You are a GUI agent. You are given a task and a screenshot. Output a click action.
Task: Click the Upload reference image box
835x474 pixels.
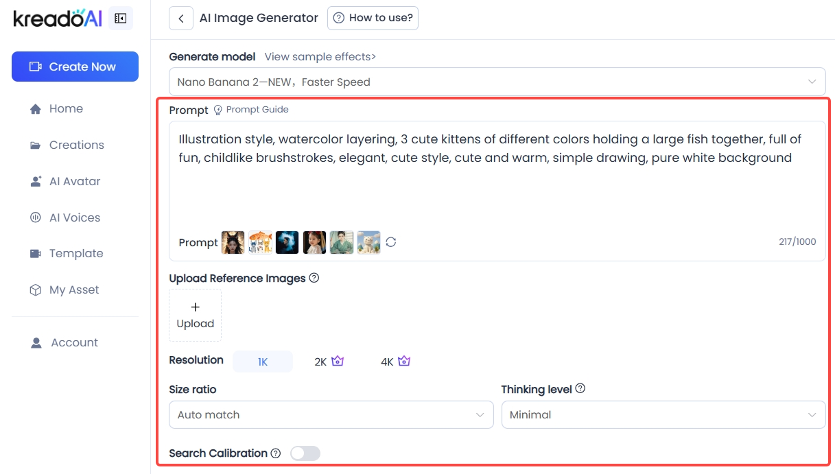pos(196,316)
